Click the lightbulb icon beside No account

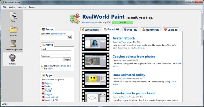point(42,67)
